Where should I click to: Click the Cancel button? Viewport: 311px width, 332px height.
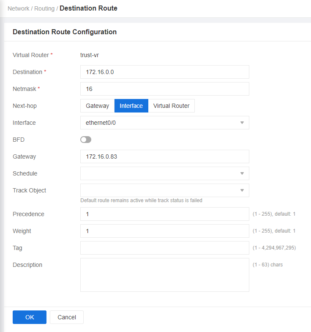67,317
